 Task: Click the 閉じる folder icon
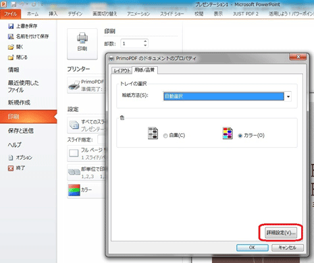[11, 57]
